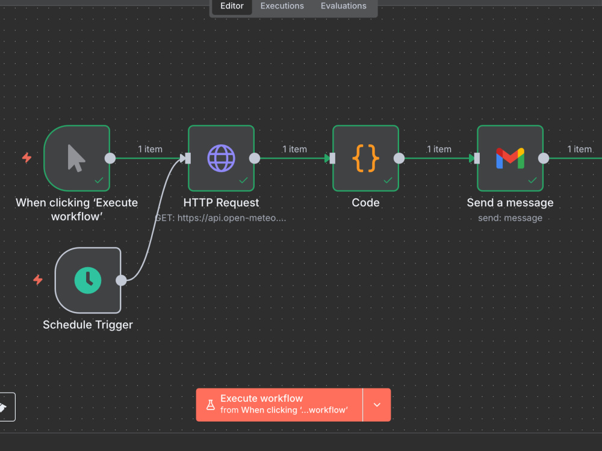Open the manual trigger cursor node

77,158
